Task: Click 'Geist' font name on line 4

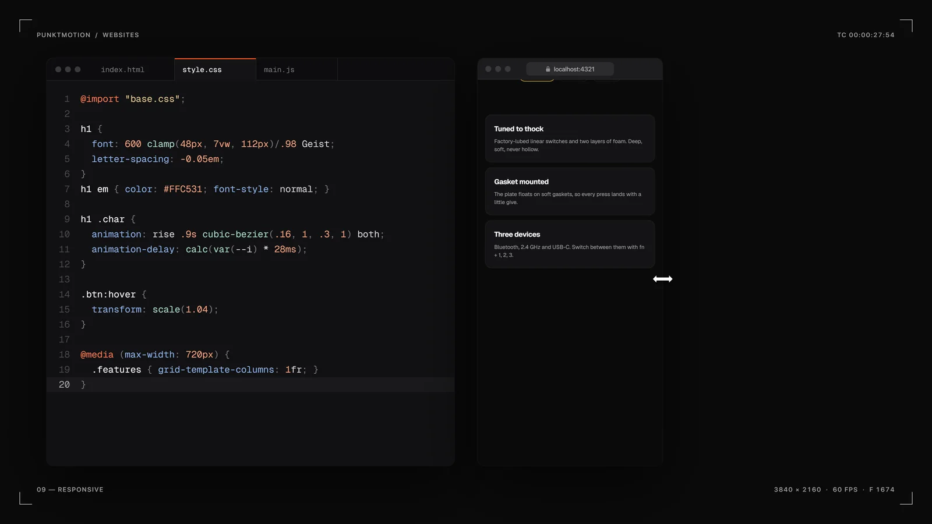Action: 316,144
